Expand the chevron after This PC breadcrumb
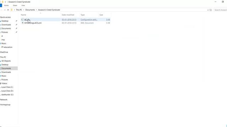The height and width of the screenshot is (127, 227). click(x=24, y=10)
